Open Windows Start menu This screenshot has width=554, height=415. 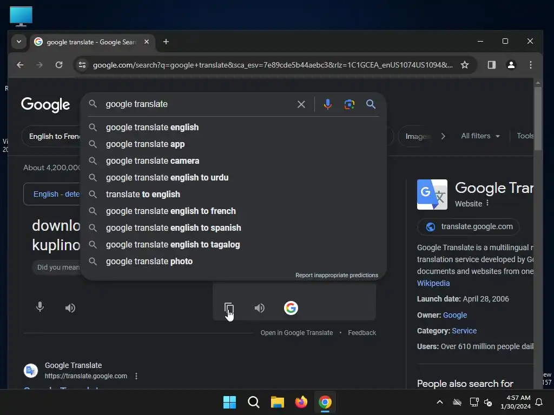(x=229, y=402)
